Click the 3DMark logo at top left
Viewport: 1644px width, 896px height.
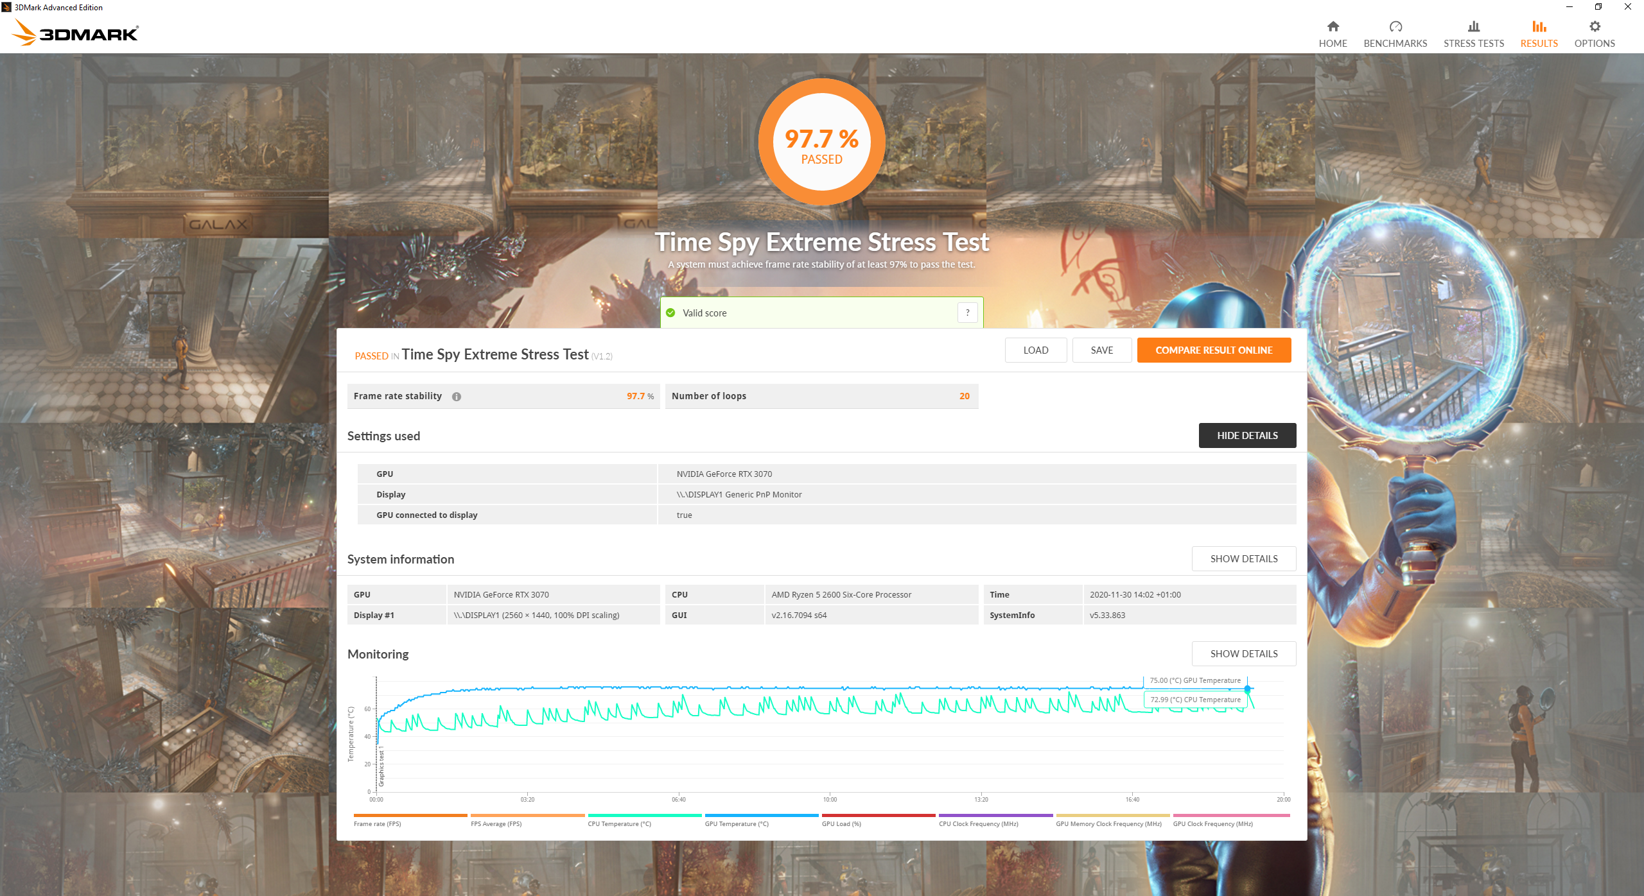pos(76,32)
